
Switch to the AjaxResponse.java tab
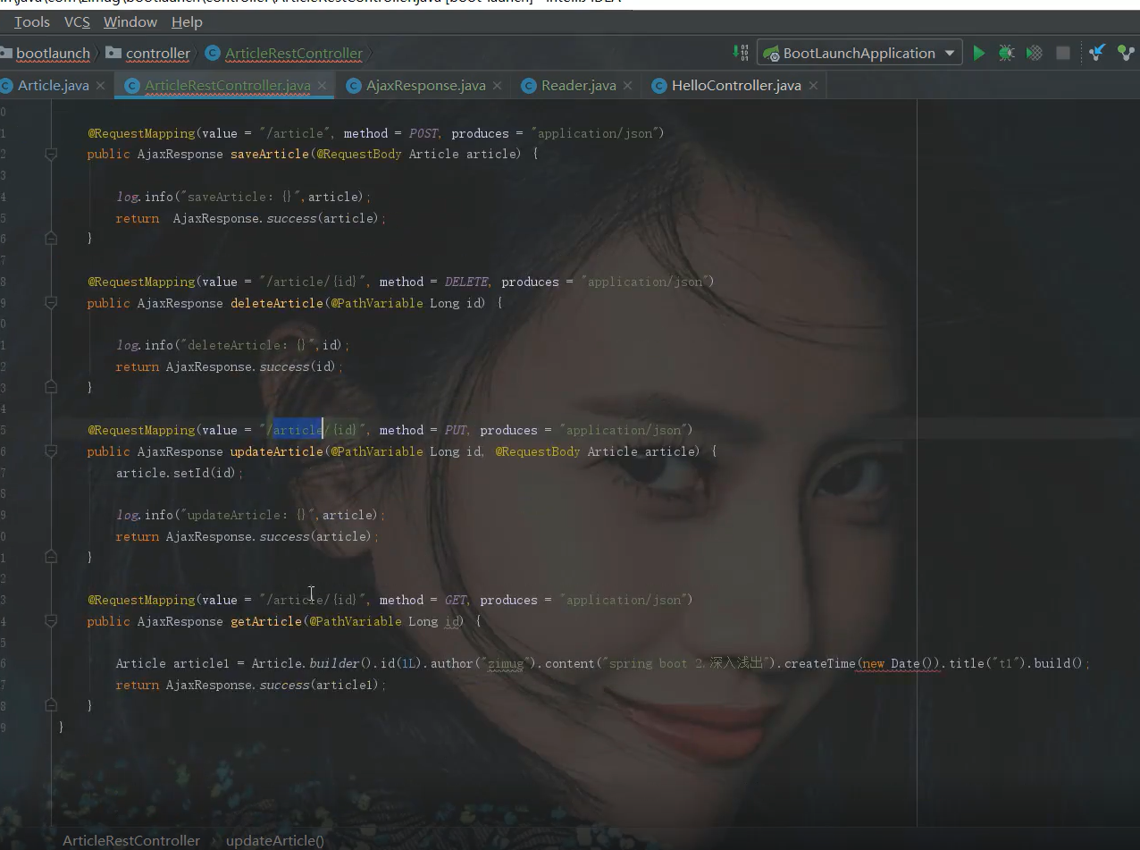click(x=425, y=85)
